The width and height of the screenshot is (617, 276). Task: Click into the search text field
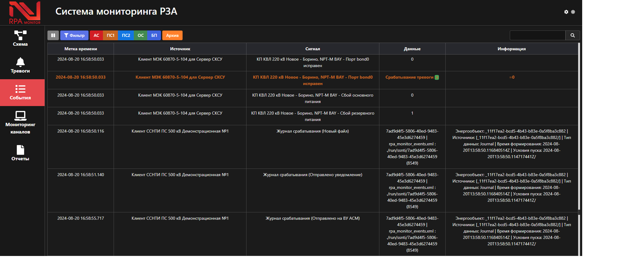pyautogui.click(x=537, y=35)
